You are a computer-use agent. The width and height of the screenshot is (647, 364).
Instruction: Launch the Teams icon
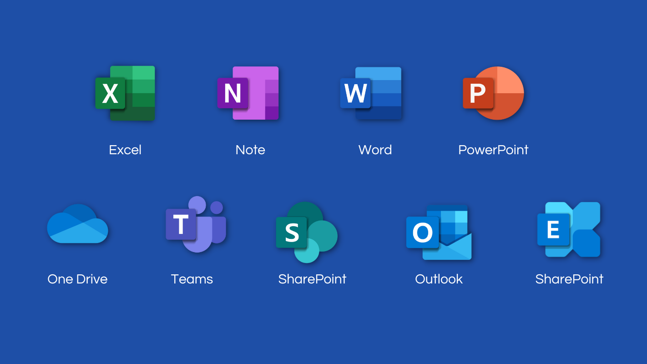(x=196, y=224)
